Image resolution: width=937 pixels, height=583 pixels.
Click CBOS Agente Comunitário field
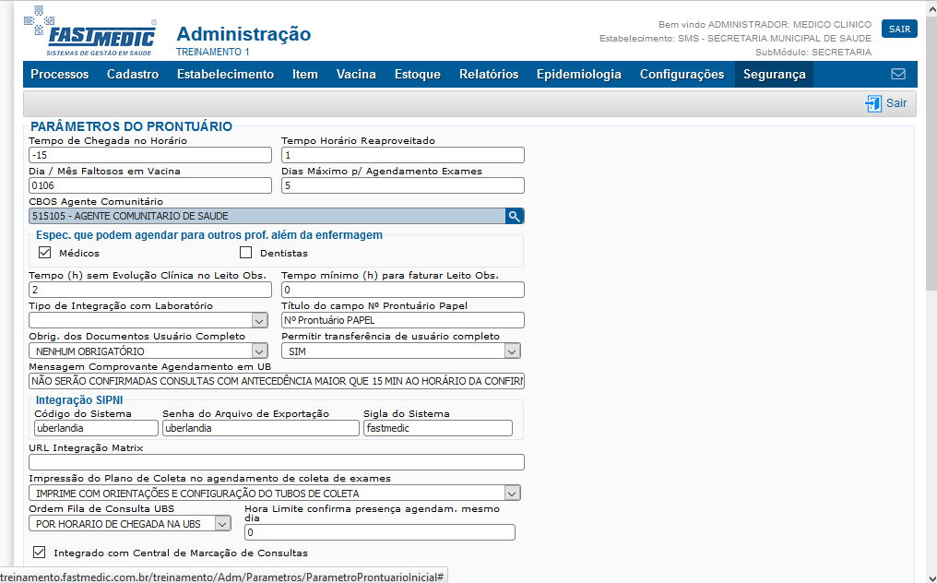[x=267, y=216]
